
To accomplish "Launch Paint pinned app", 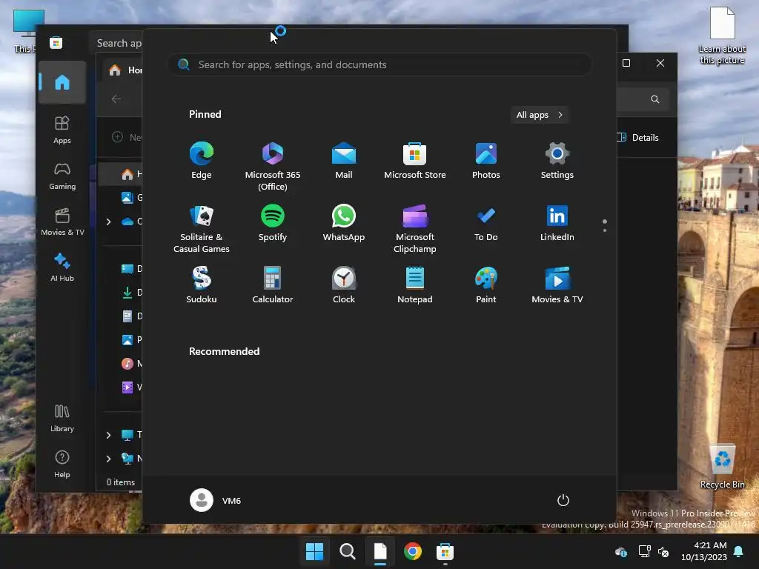I will (x=486, y=285).
